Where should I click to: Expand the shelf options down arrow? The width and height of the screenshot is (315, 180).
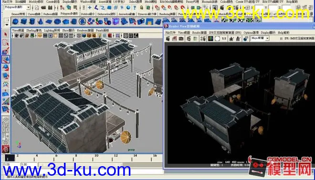(7, 24)
